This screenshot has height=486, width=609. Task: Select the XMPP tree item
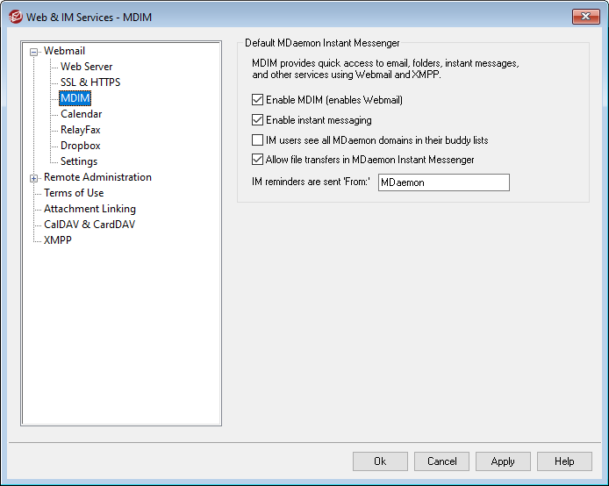58,240
